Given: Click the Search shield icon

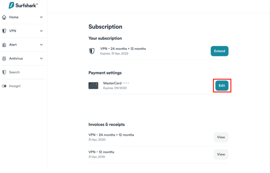Looking at the screenshot, I should pyautogui.click(x=4, y=72).
